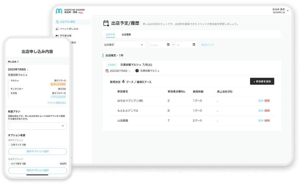Screen dimensions: 301x184
Task: Click the 交通会館マルシェ organizer avatar icon
Action: (x=137, y=71)
